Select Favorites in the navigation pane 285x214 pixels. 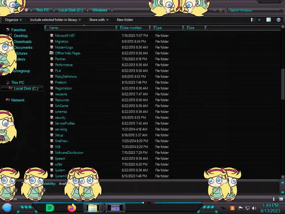[18, 30]
